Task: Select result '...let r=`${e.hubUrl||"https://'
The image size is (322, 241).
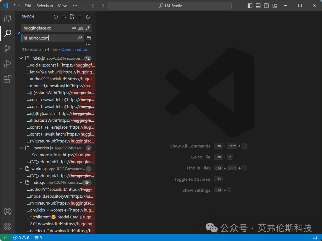Action: tap(61, 72)
